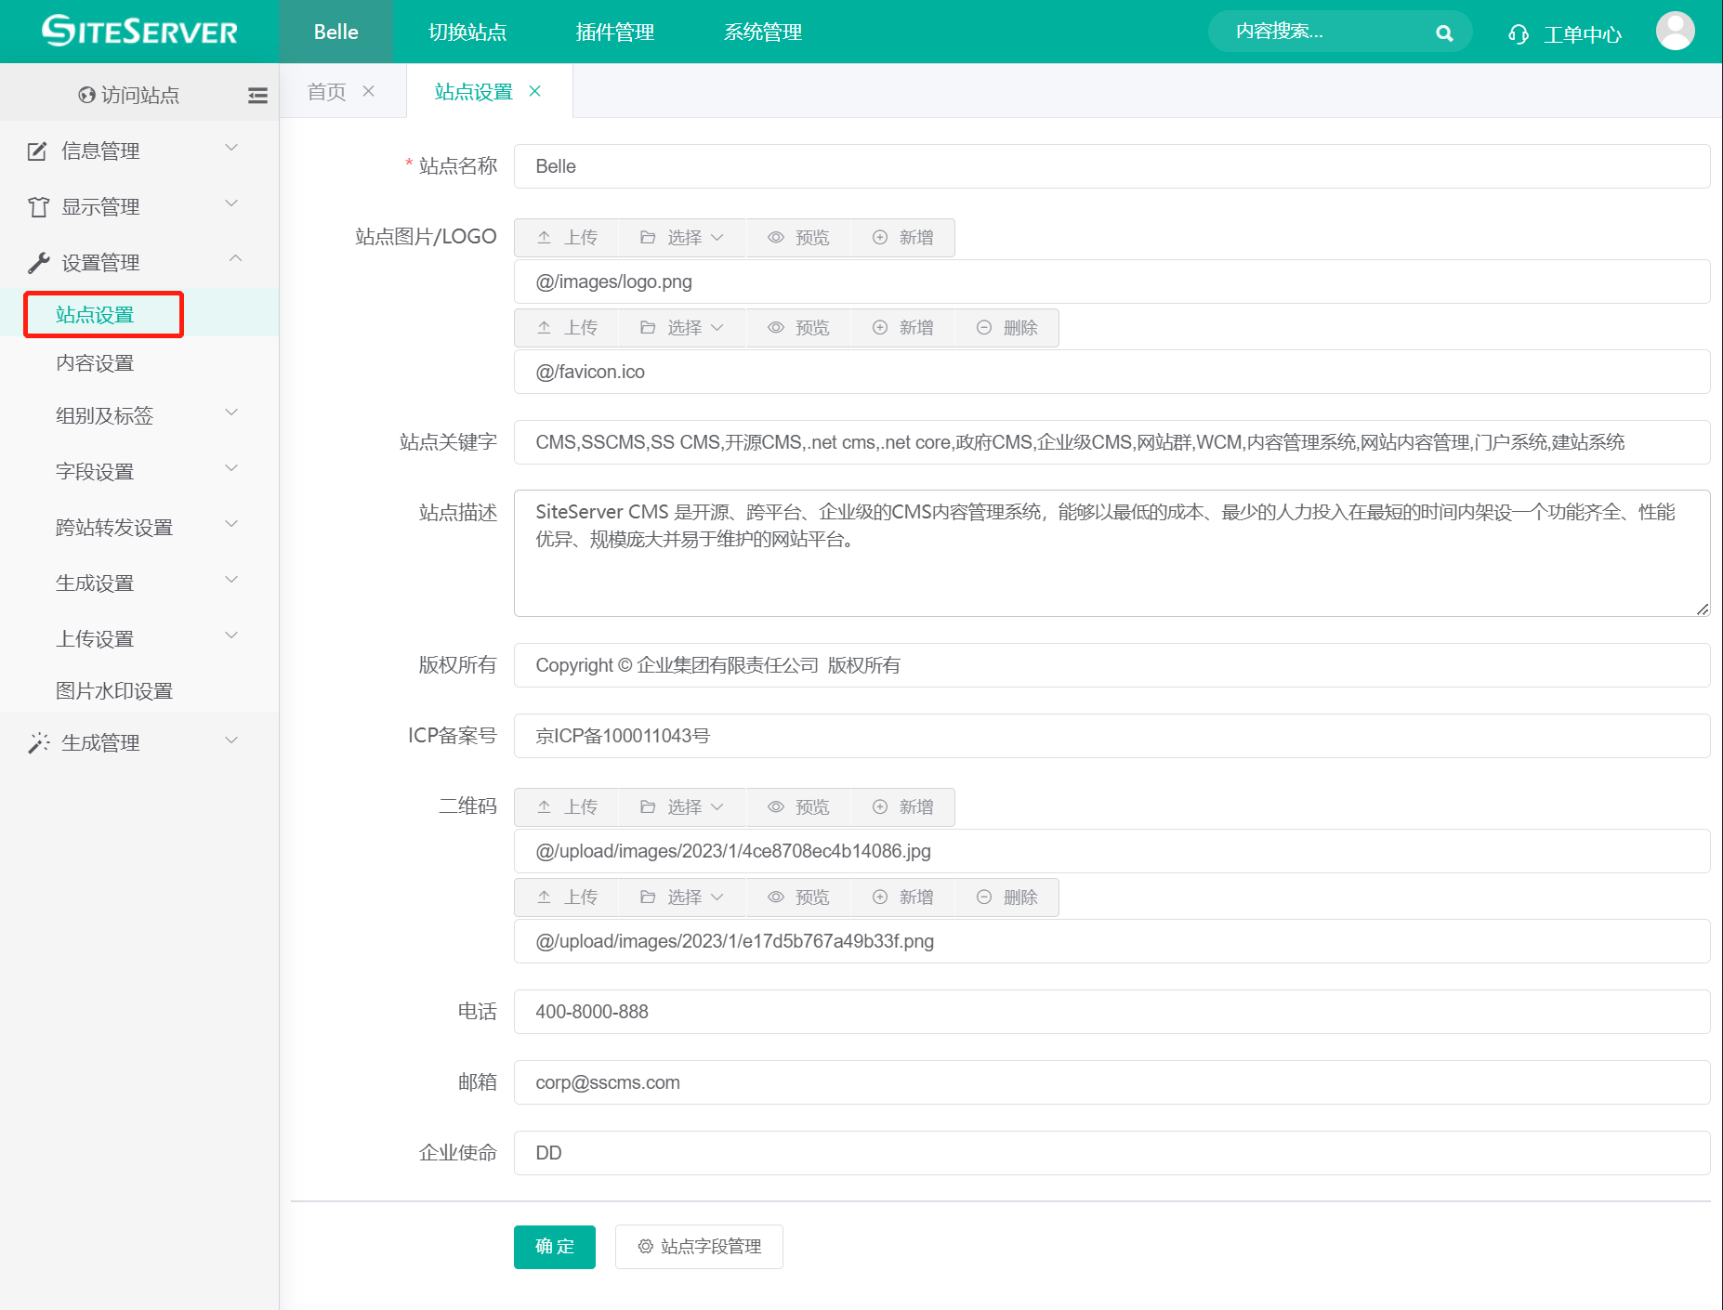
Task: Click the SiteServer logo
Action: pos(139,32)
